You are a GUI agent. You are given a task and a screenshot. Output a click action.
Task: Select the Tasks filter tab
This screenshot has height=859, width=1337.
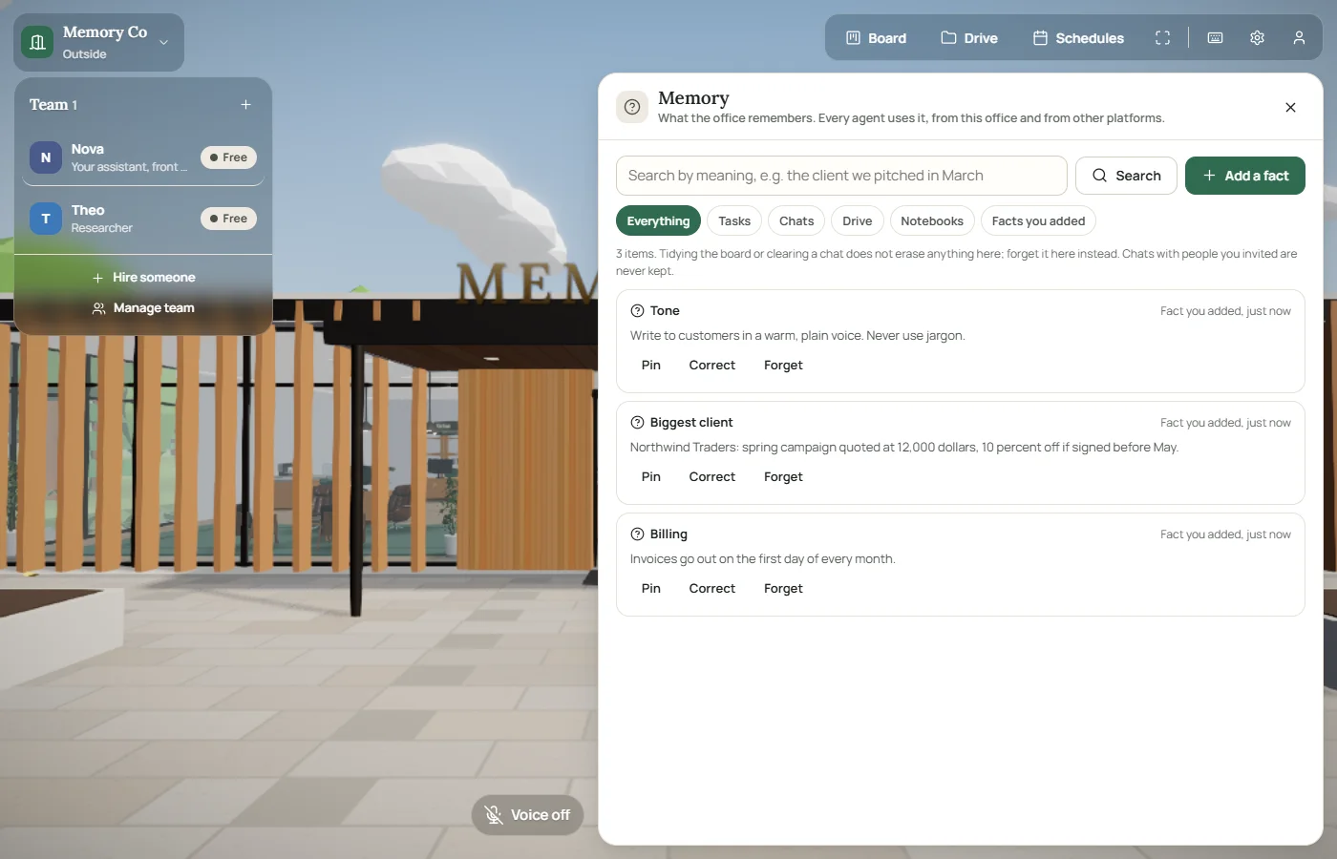(734, 220)
